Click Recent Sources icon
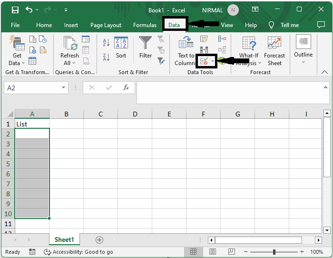The height and width of the screenshot is (258, 333). click(43, 39)
